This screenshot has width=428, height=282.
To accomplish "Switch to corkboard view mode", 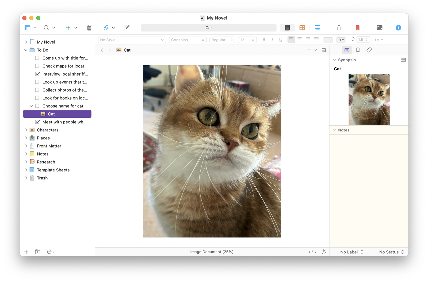I will click(302, 28).
